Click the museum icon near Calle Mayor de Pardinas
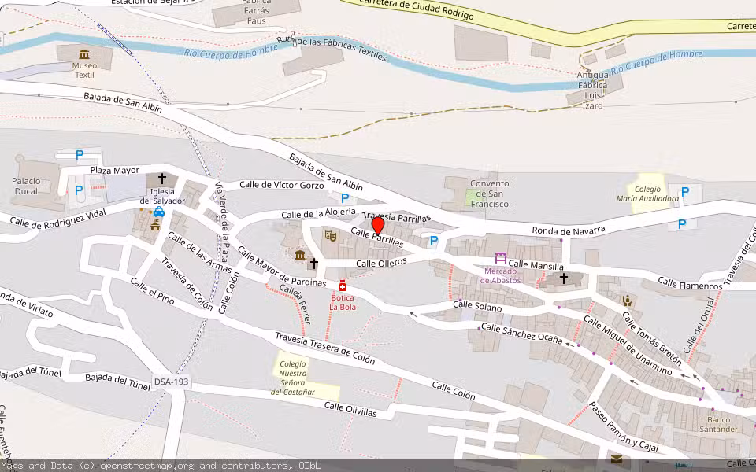The image size is (756, 472). 300,254
